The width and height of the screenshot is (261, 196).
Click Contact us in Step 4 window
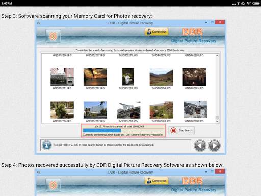click(x=156, y=181)
